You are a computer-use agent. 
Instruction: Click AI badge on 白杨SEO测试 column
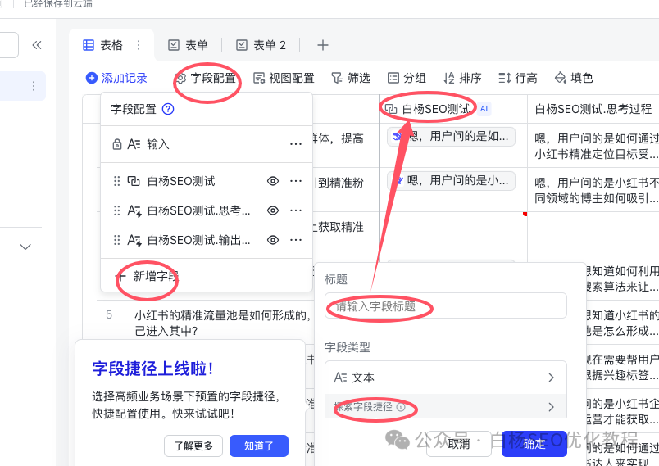484,109
